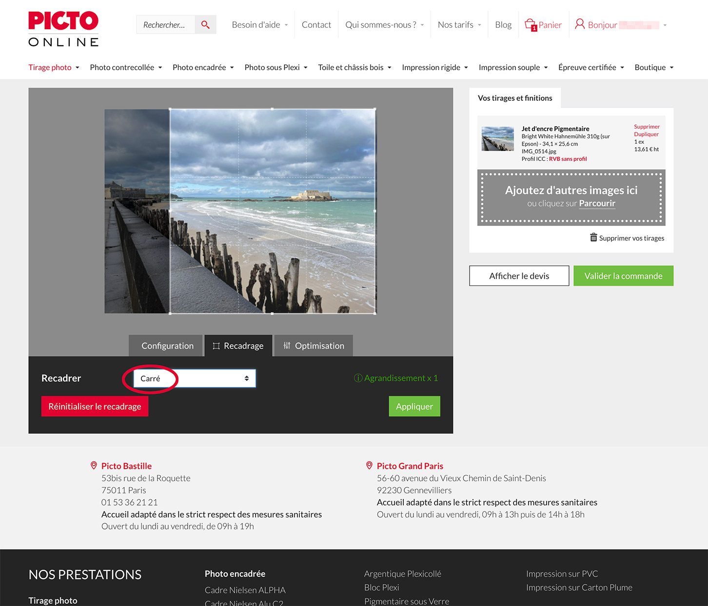Image resolution: width=708 pixels, height=606 pixels.
Task: Click the Picto Bastille location pin icon
Action: point(94,466)
